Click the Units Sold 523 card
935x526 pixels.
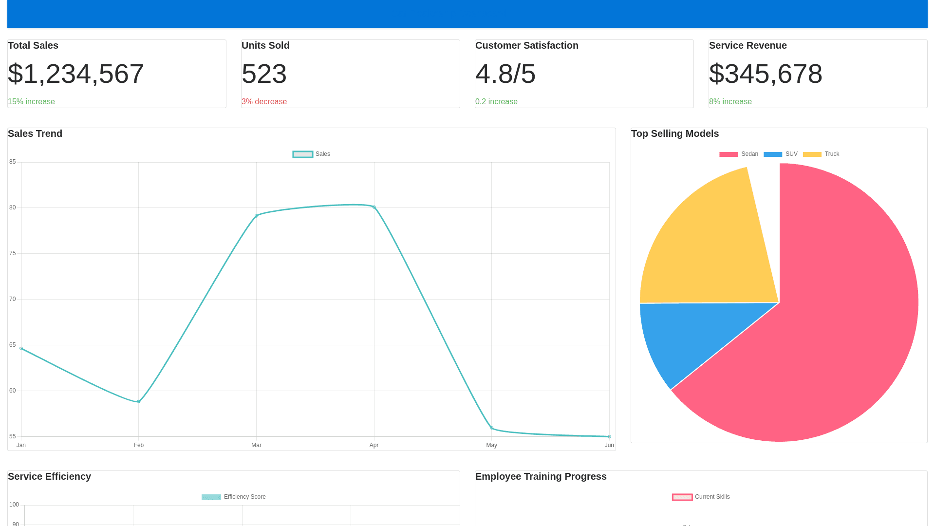click(x=264, y=74)
